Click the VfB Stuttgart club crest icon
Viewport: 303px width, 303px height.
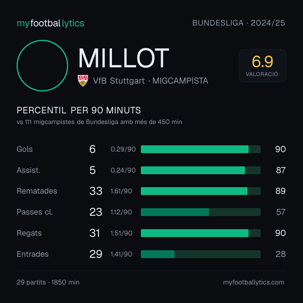pos(83,81)
